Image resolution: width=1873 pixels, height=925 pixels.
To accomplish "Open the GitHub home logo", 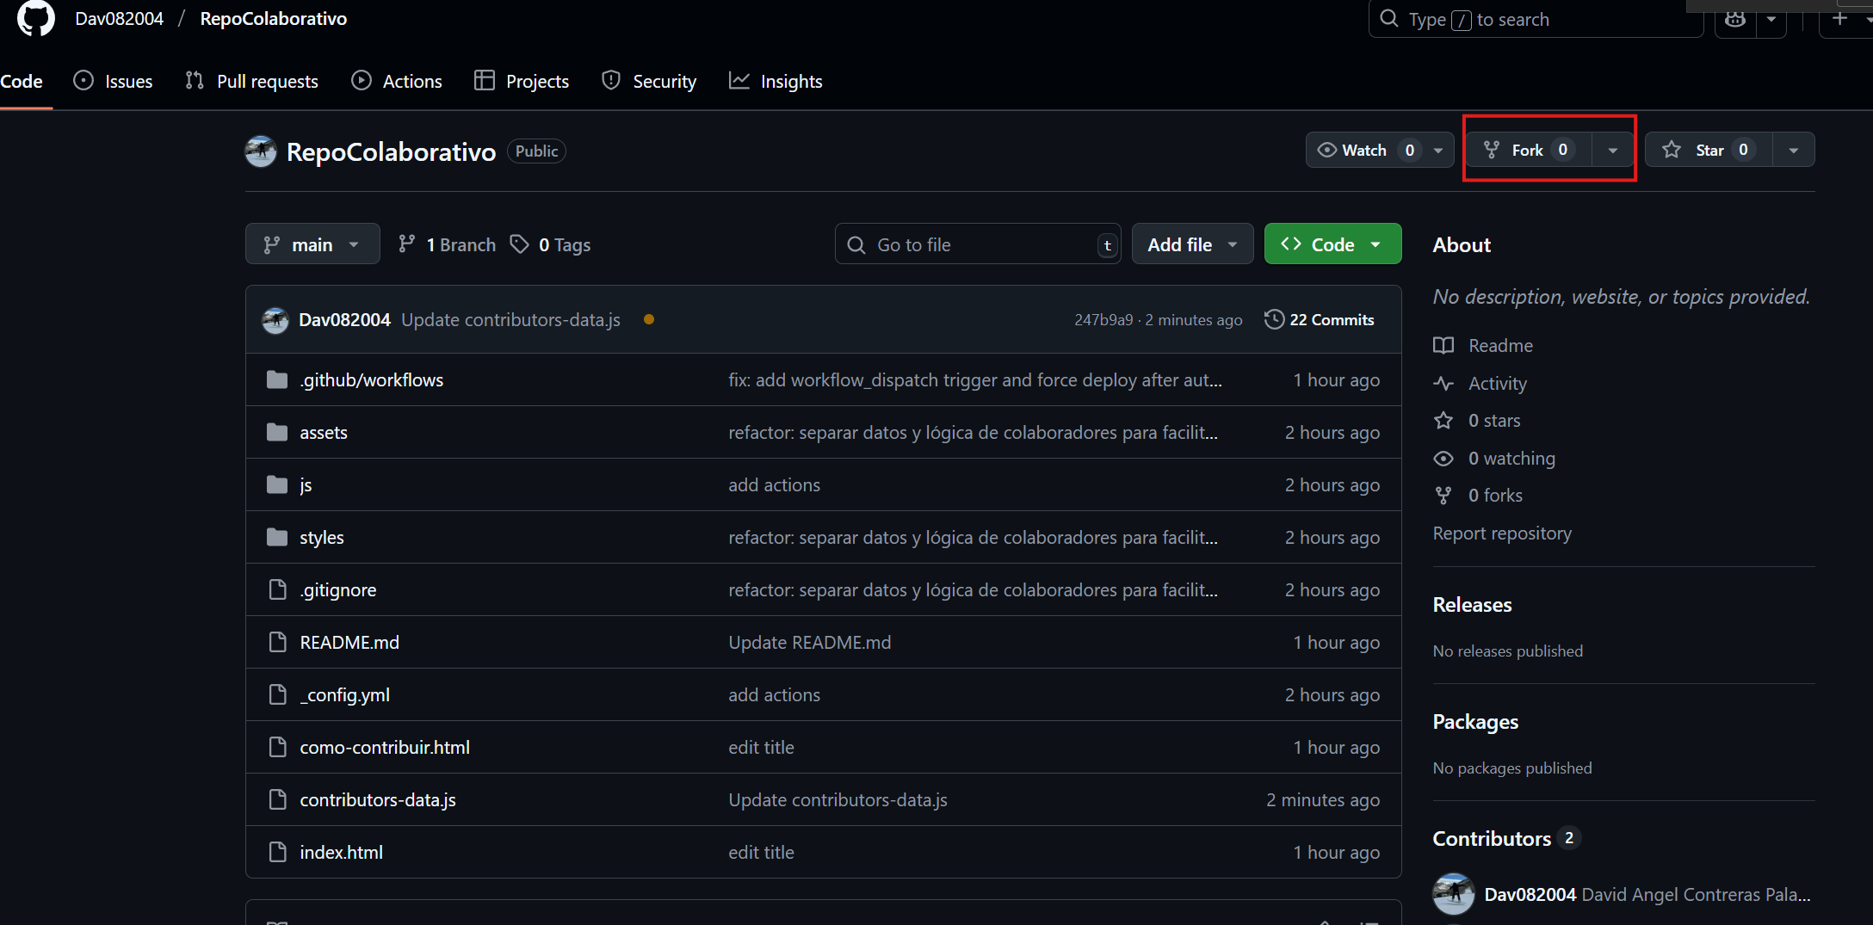I will click(x=35, y=18).
